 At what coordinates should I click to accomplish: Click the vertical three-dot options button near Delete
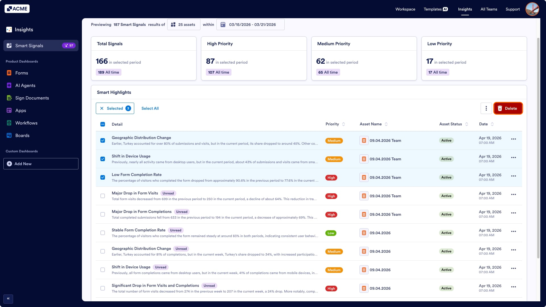486,108
